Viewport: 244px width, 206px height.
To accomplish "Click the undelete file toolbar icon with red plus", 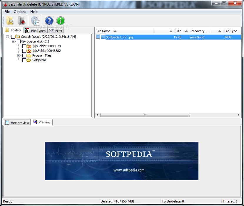I will click(x=21, y=21).
